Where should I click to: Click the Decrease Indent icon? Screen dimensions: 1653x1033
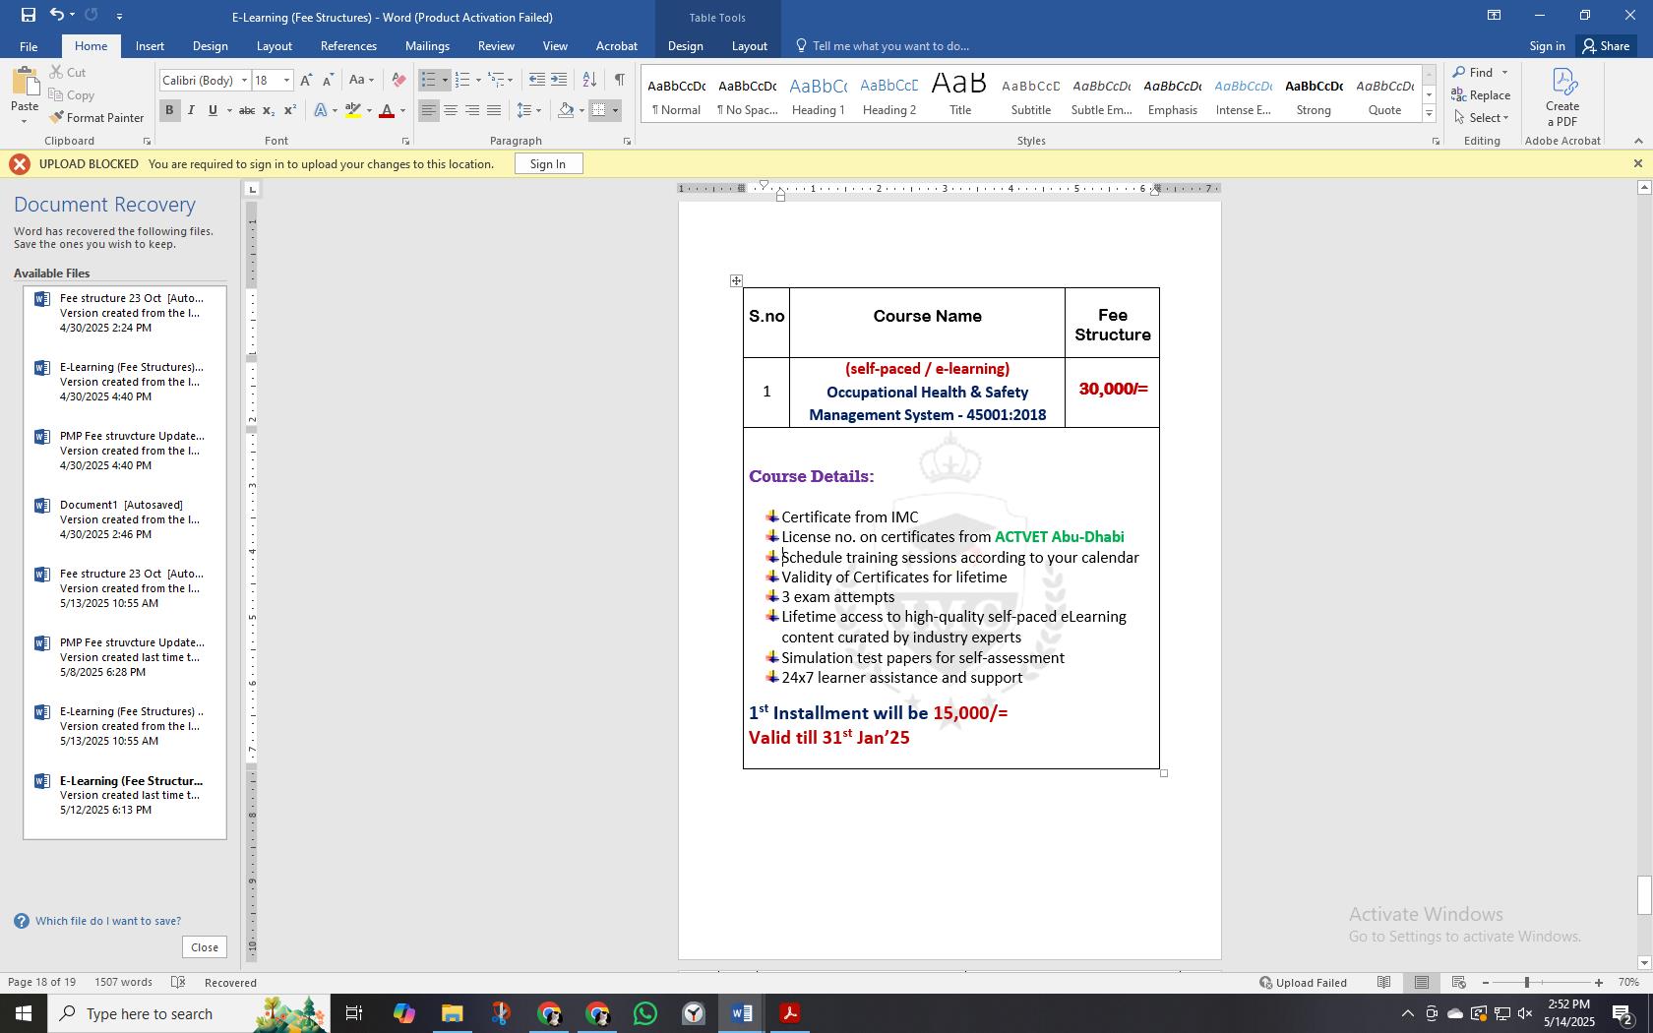pyautogui.click(x=536, y=81)
